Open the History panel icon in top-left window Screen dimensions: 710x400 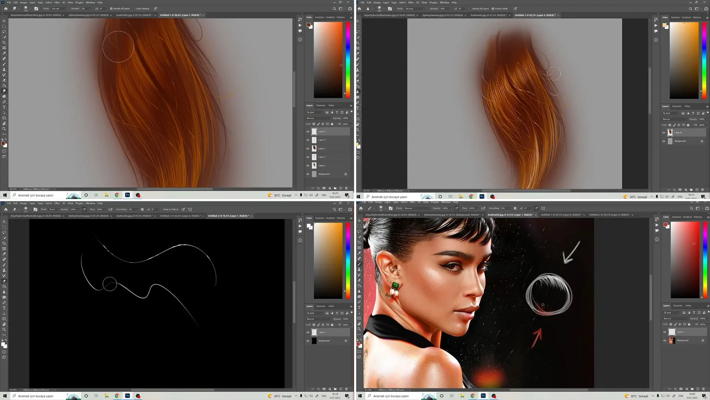pos(300,19)
